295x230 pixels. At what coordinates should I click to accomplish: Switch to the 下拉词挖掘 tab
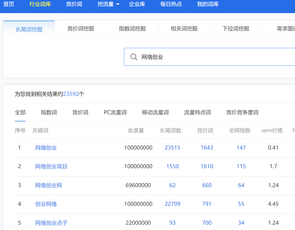236,28
